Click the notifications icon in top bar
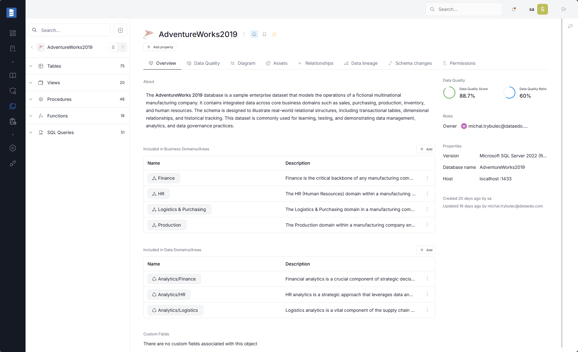 pyautogui.click(x=514, y=9)
